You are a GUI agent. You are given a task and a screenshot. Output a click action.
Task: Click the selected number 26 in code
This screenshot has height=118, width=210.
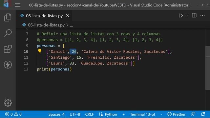[x=74, y=51]
